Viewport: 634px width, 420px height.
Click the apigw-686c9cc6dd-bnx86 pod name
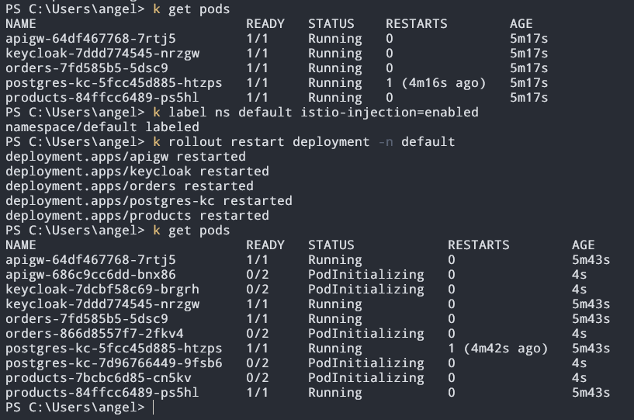tap(91, 274)
